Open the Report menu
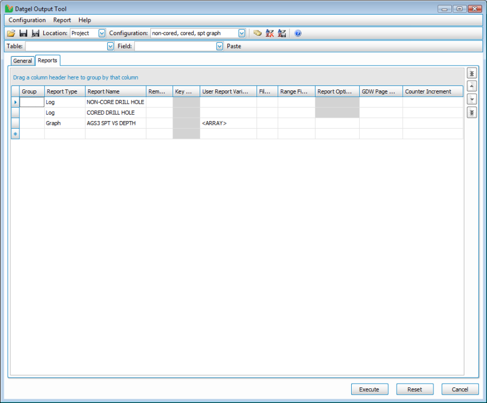The height and width of the screenshot is (403, 487). coord(62,20)
